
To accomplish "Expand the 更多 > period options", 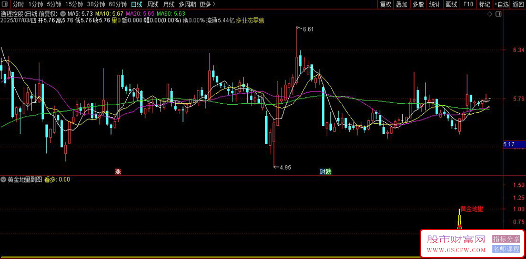I will click(208, 4).
